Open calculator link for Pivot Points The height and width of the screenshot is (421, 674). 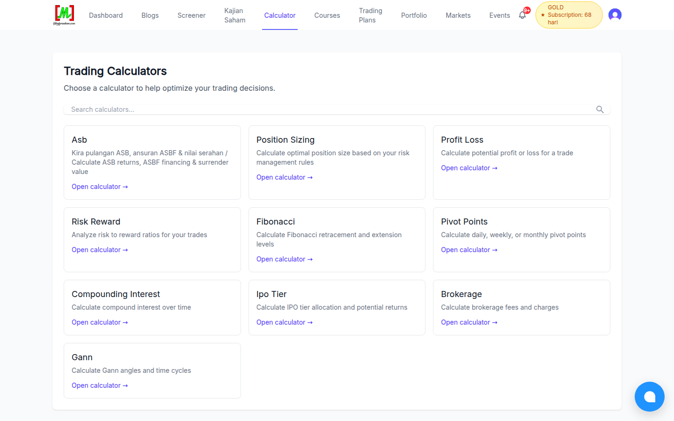tap(469, 250)
